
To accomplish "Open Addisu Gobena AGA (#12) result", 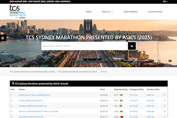I will tap(31, 100).
